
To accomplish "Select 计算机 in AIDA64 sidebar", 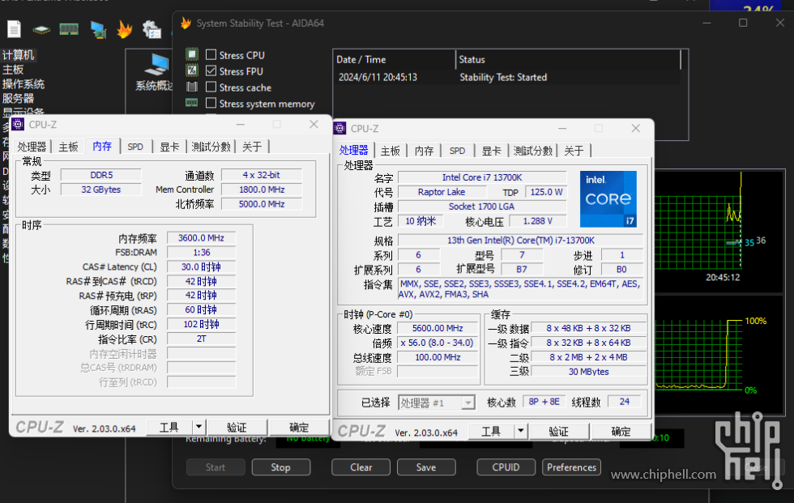I will (18, 54).
